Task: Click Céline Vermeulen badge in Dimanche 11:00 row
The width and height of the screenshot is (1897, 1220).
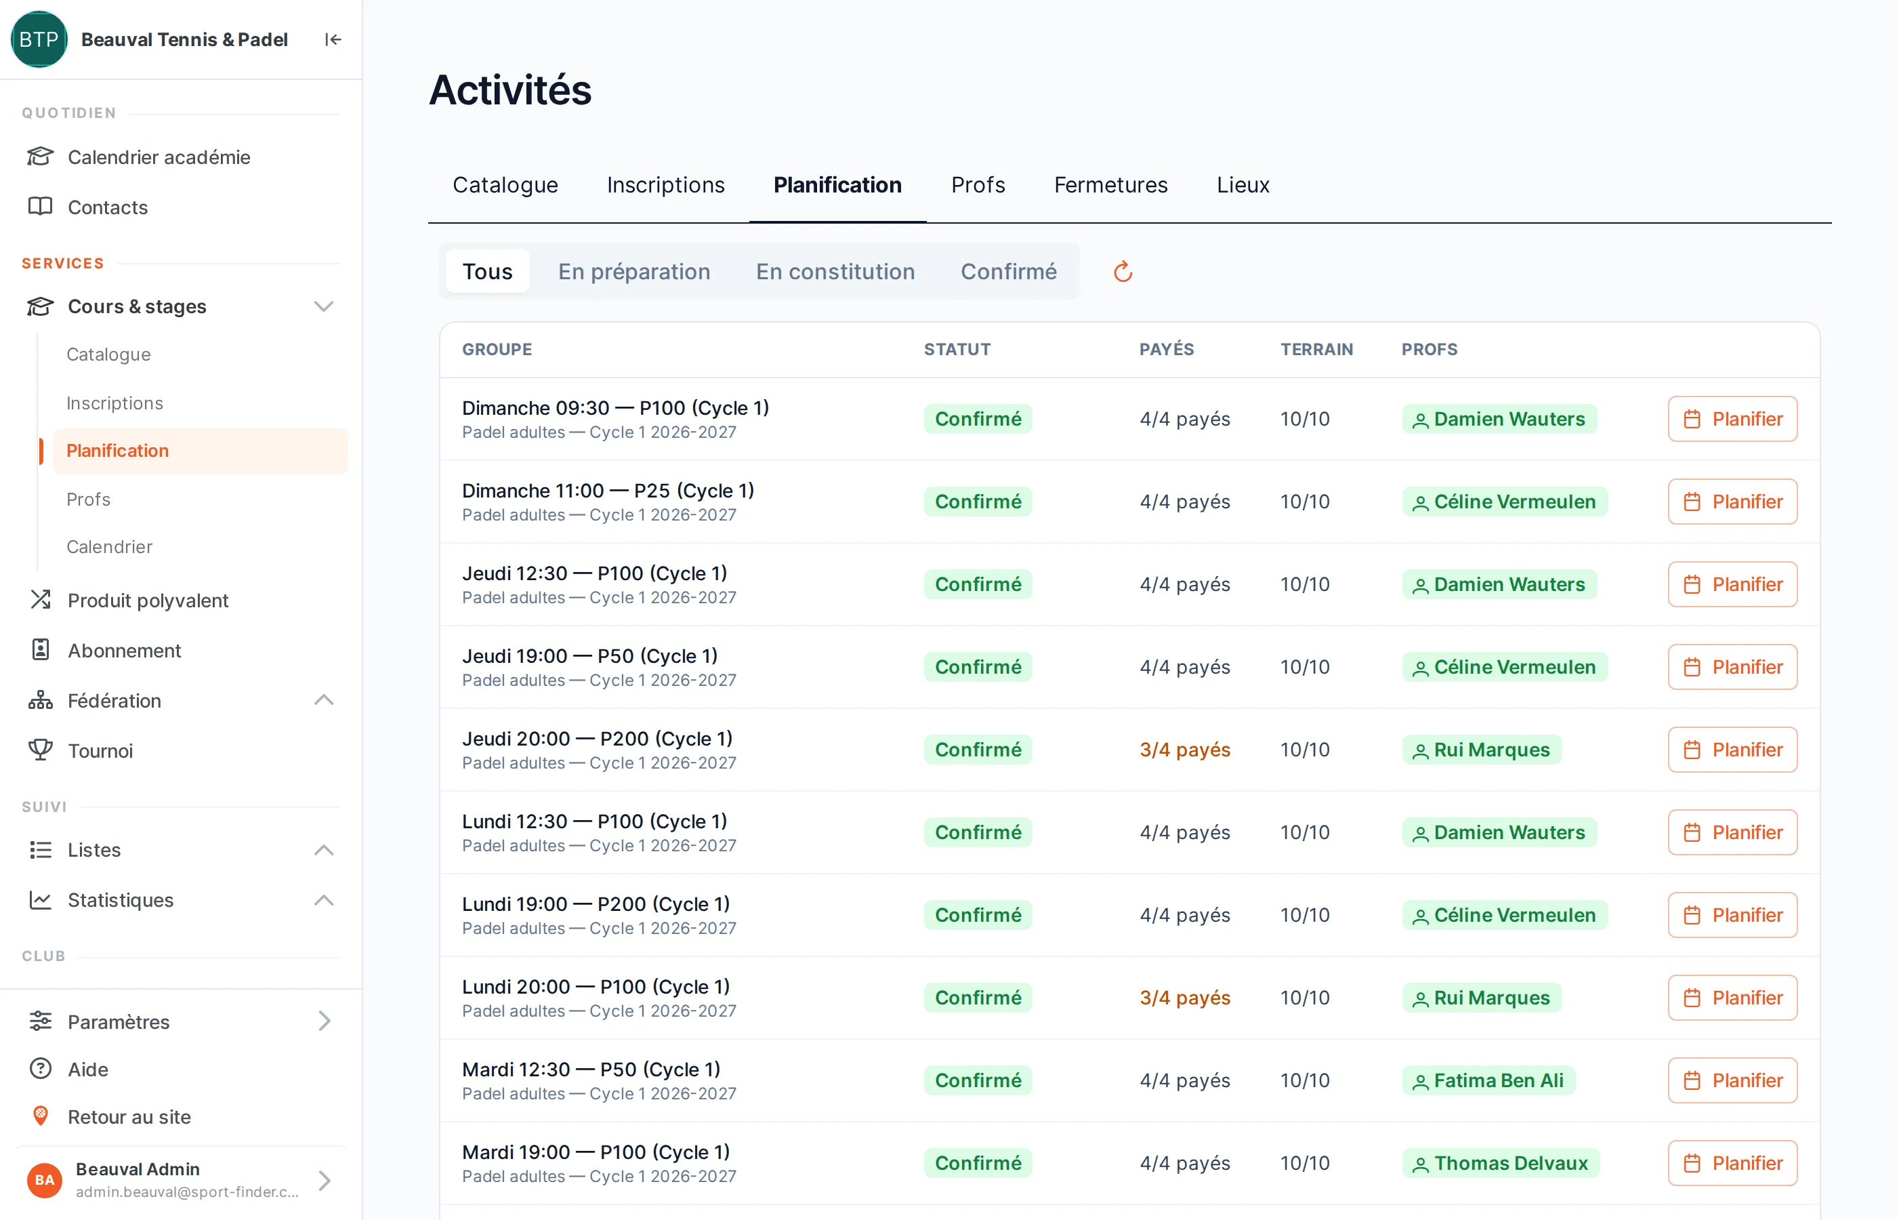Action: [x=1504, y=502]
